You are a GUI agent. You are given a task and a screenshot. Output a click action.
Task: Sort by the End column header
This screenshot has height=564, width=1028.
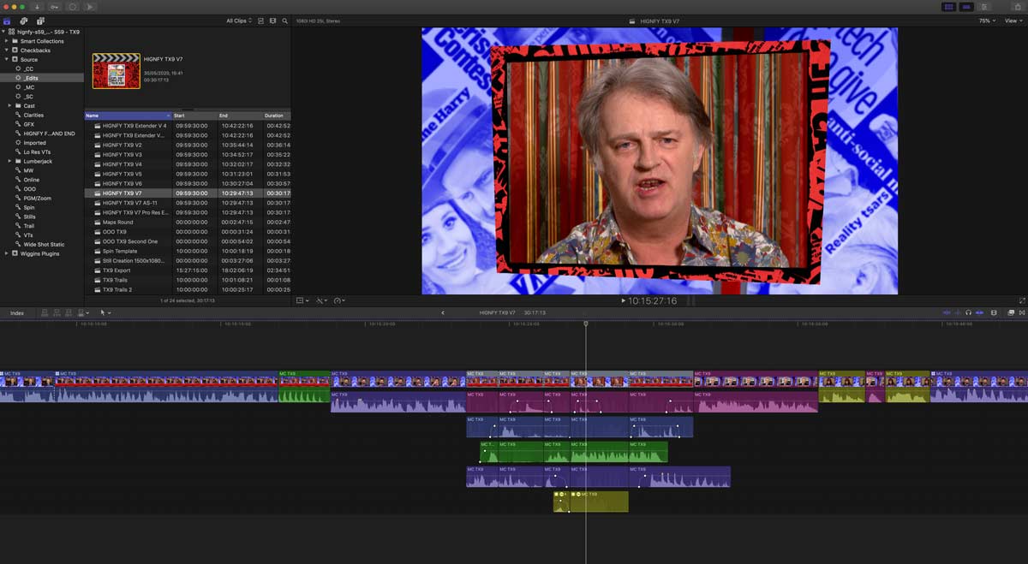click(x=239, y=116)
